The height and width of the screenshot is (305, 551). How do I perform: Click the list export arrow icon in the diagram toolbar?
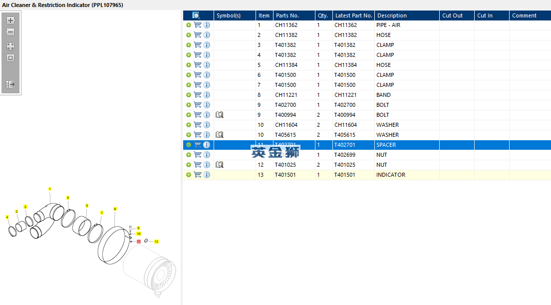[x=10, y=84]
